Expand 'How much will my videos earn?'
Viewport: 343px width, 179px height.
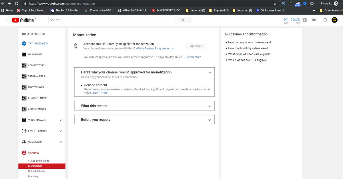247,48
